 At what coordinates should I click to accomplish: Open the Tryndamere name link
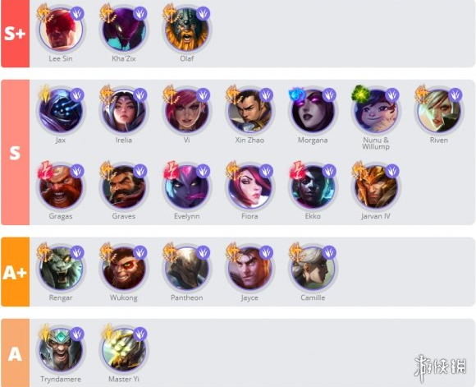[61, 379]
